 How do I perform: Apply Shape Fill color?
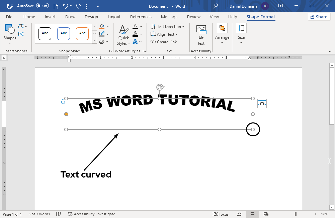point(102,26)
